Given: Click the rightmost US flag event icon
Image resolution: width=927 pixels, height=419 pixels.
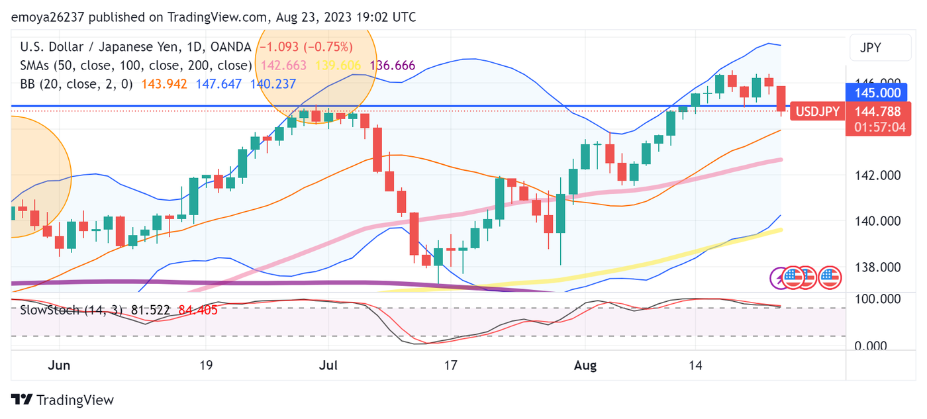Looking at the screenshot, I should [830, 278].
